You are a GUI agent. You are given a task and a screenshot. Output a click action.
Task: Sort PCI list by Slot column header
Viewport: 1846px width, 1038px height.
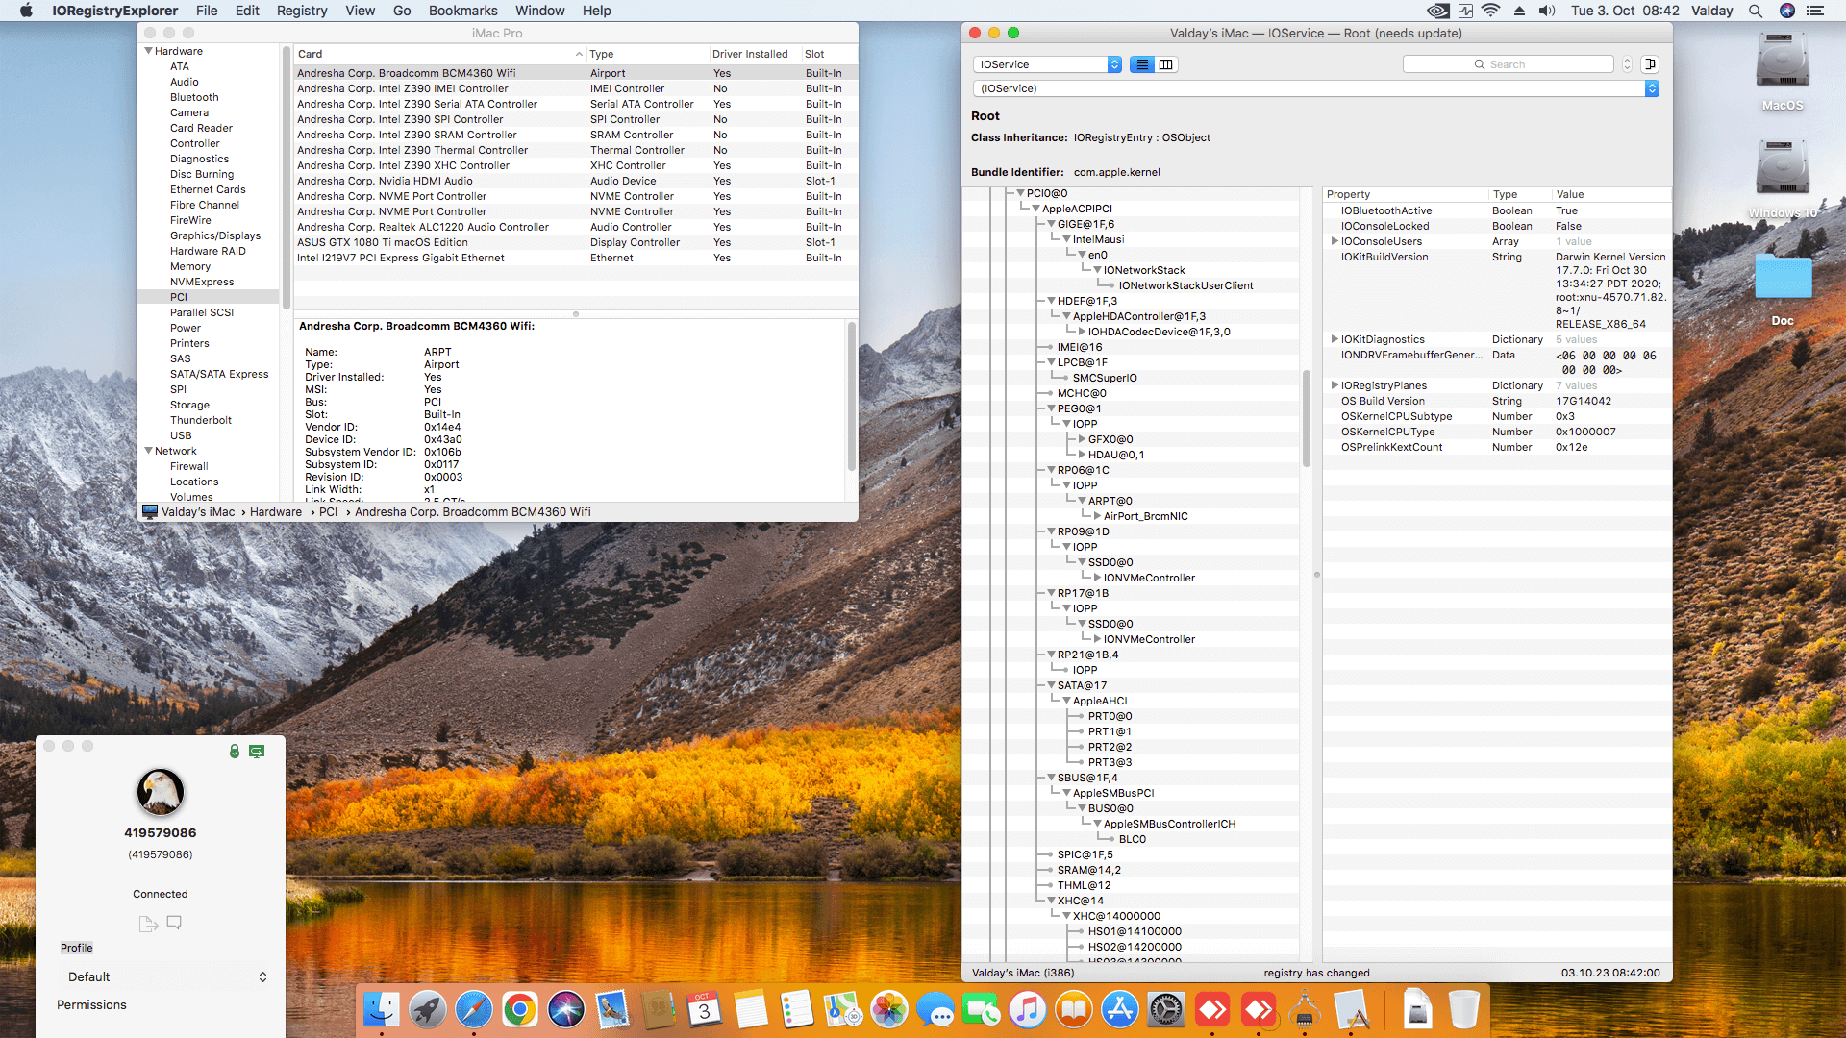(x=828, y=54)
